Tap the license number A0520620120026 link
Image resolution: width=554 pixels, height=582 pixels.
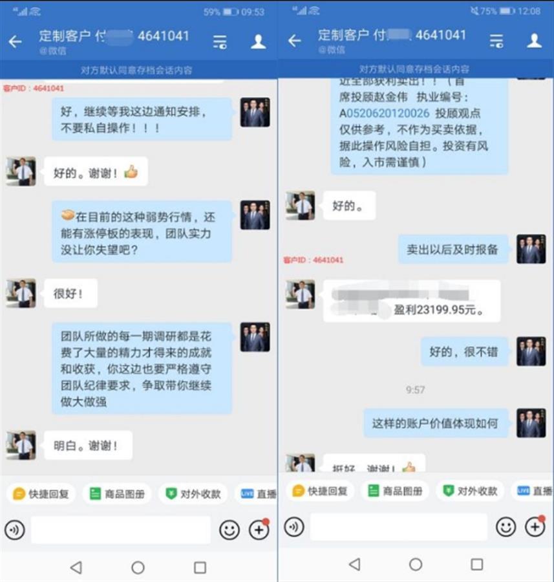click(x=384, y=113)
